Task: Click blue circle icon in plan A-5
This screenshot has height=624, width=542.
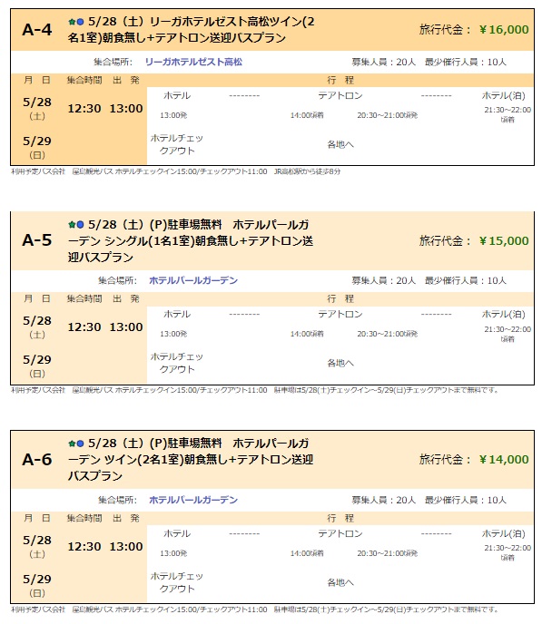Action: (x=80, y=225)
